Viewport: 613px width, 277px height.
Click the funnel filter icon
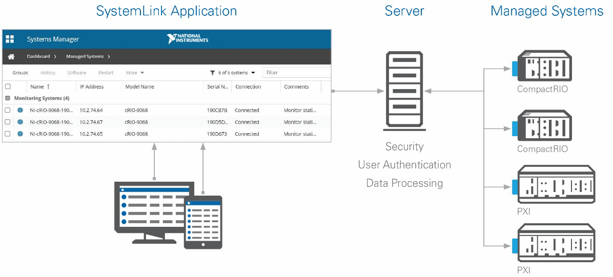click(x=212, y=73)
